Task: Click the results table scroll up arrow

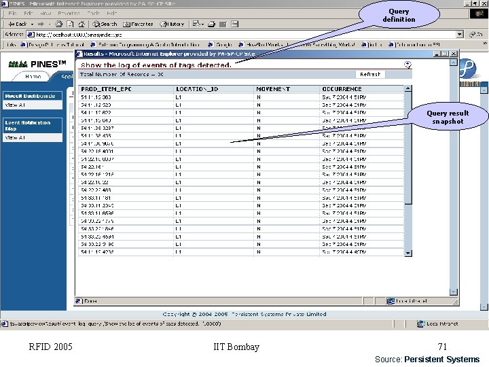Action: (x=407, y=88)
